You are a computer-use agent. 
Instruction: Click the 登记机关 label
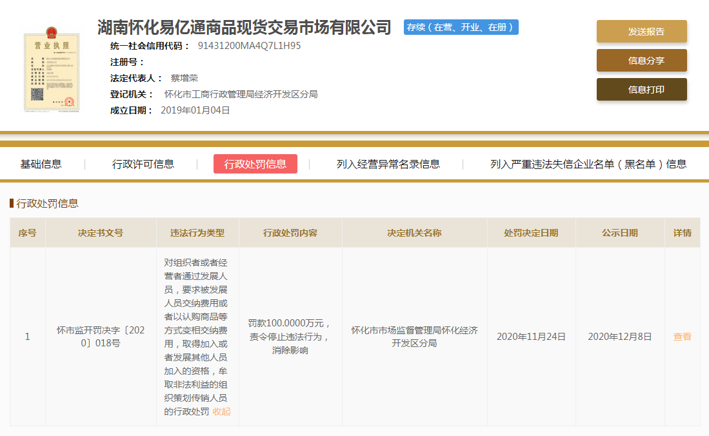pos(132,94)
